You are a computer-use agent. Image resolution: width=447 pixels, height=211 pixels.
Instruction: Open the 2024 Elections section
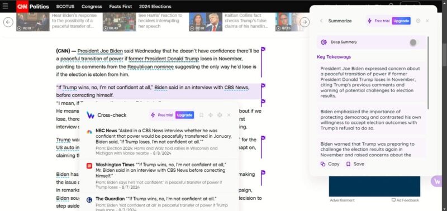155,6
